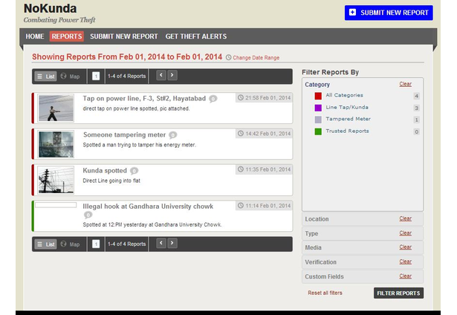The width and height of the screenshot is (457, 315).
Task: Click the green Trusted Reports swatch
Action: pyautogui.click(x=318, y=131)
